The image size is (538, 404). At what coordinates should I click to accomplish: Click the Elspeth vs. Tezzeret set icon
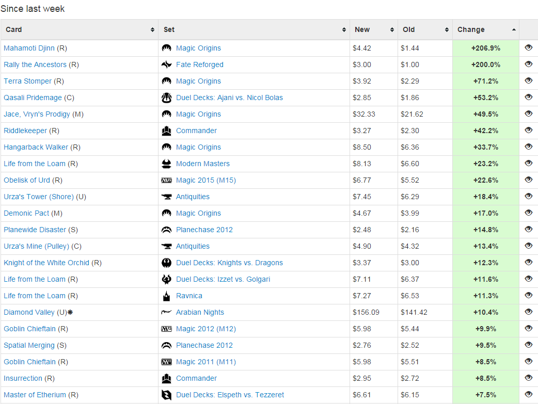click(x=166, y=395)
